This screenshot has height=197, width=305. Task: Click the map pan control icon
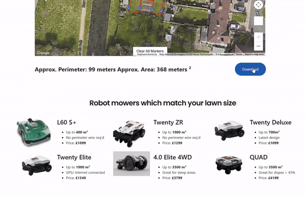pos(258,5)
